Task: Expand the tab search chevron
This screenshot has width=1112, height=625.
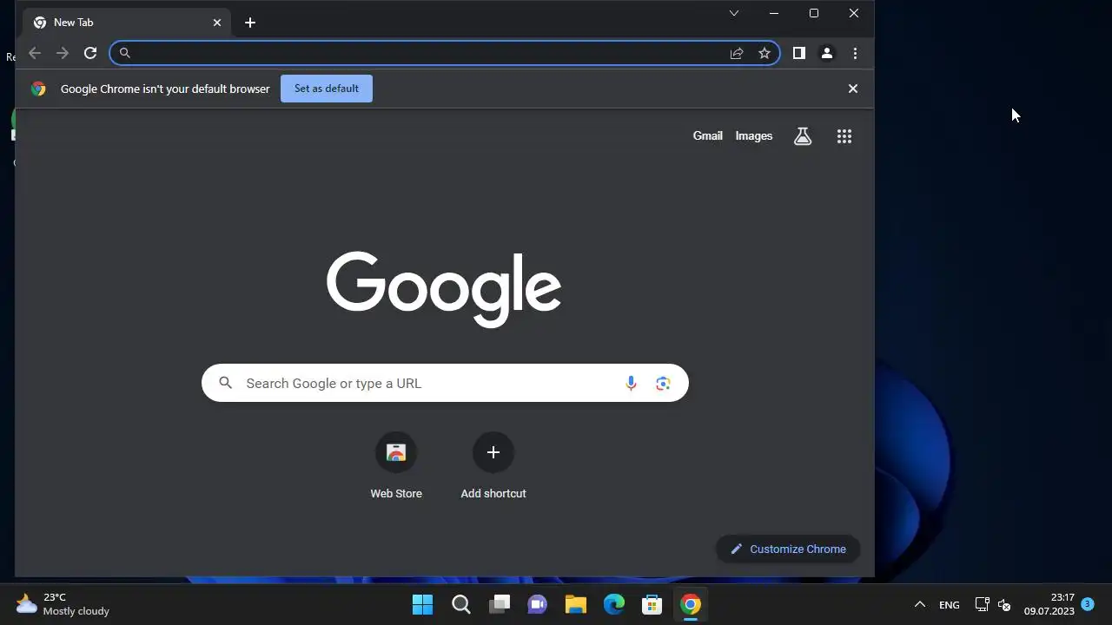Action: coord(734,13)
